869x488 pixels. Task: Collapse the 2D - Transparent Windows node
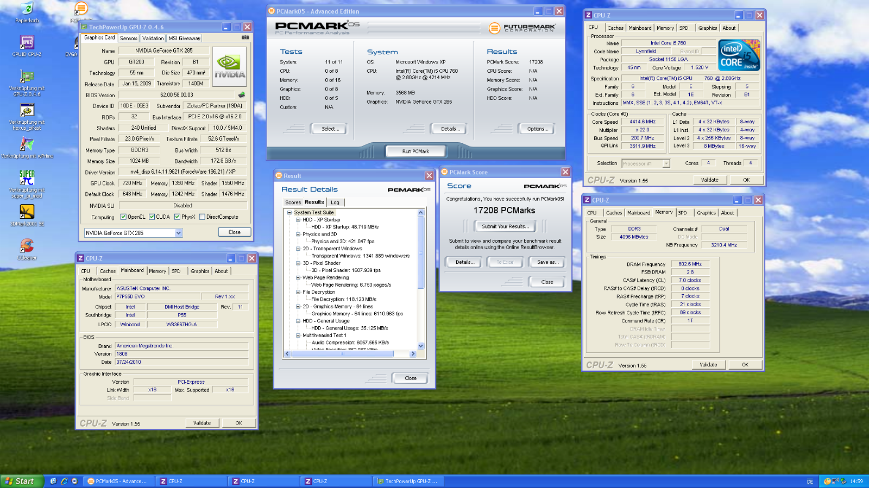(x=298, y=249)
